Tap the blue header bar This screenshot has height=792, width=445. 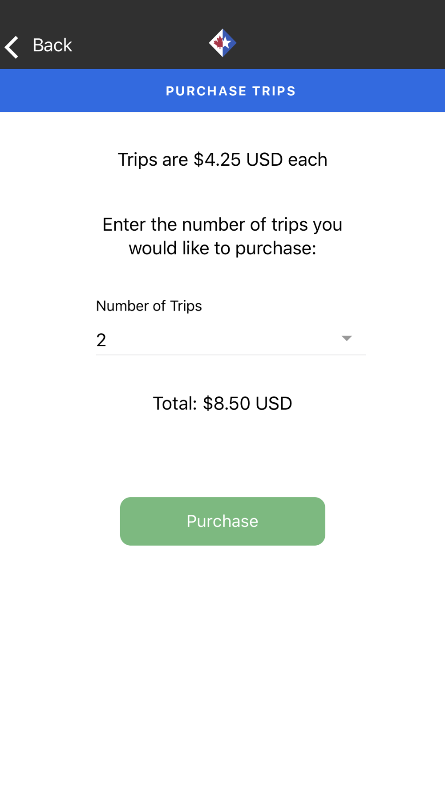click(222, 90)
